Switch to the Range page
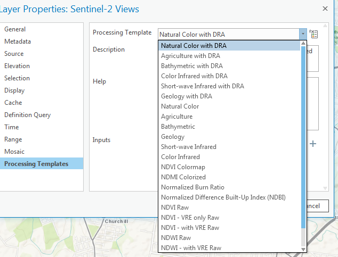Viewport: 338px width, 257px height. 42,139
